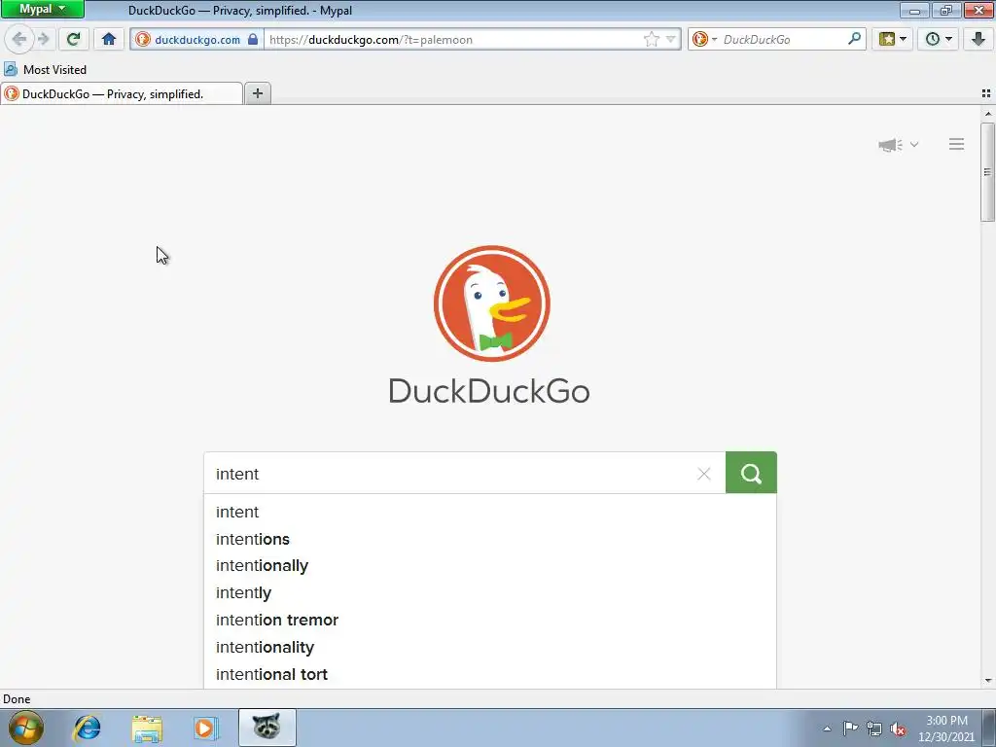Click the Mypal raccoon taskbar icon

tap(267, 728)
